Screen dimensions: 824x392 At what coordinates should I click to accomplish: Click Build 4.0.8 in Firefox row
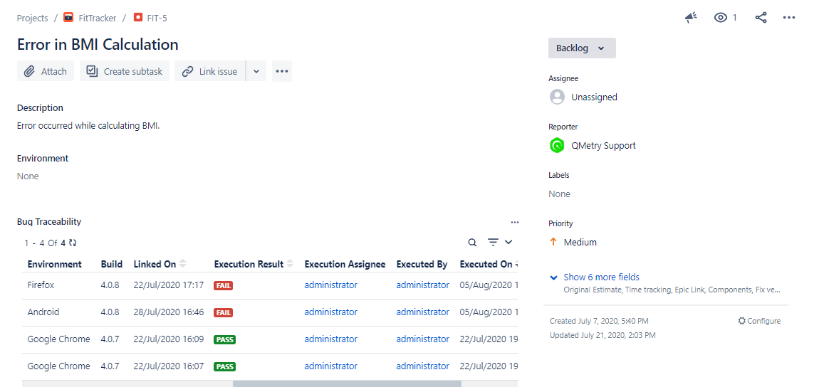110,285
